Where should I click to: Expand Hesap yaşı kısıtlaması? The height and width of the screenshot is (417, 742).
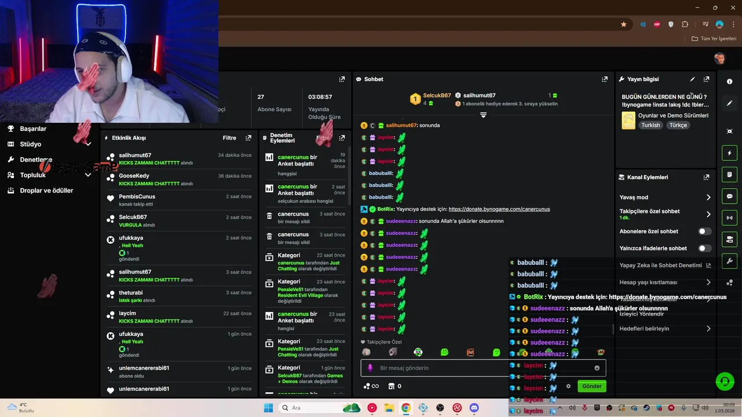tap(708, 283)
